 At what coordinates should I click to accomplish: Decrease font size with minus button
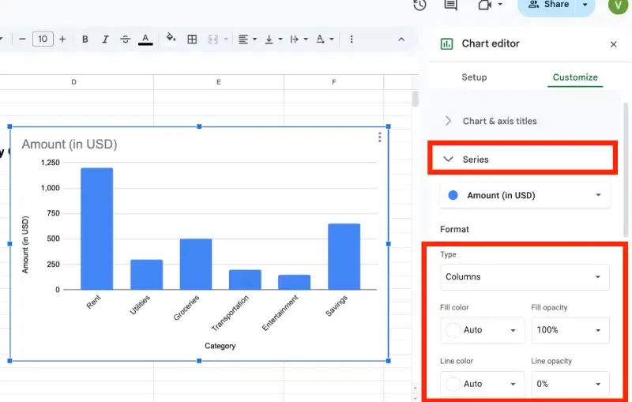(x=22, y=39)
